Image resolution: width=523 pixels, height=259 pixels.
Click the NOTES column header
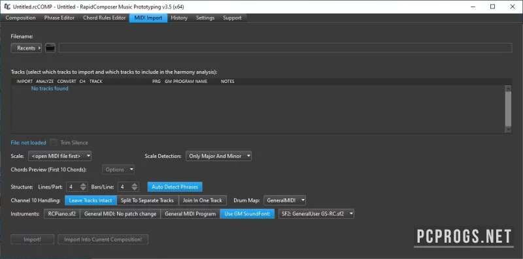(x=228, y=82)
